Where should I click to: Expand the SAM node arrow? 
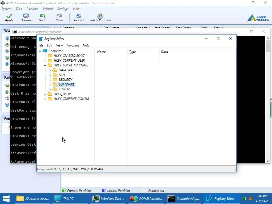pos(50,75)
